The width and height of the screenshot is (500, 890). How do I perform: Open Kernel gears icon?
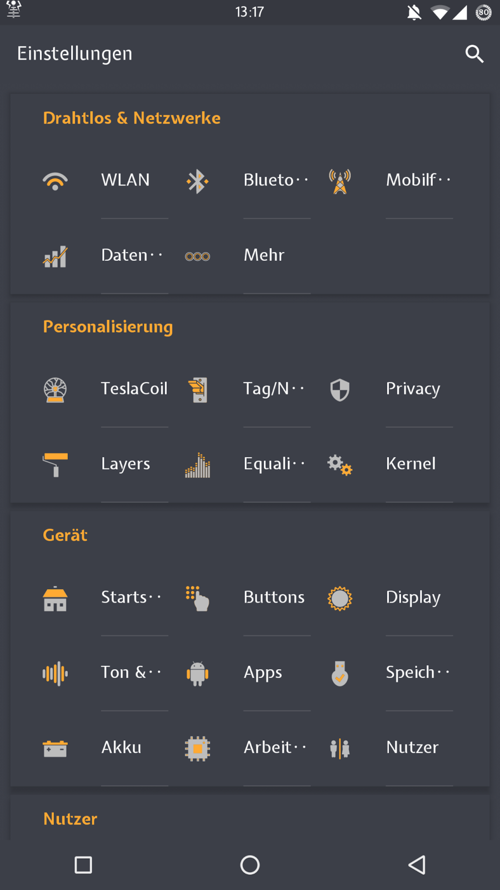click(339, 464)
